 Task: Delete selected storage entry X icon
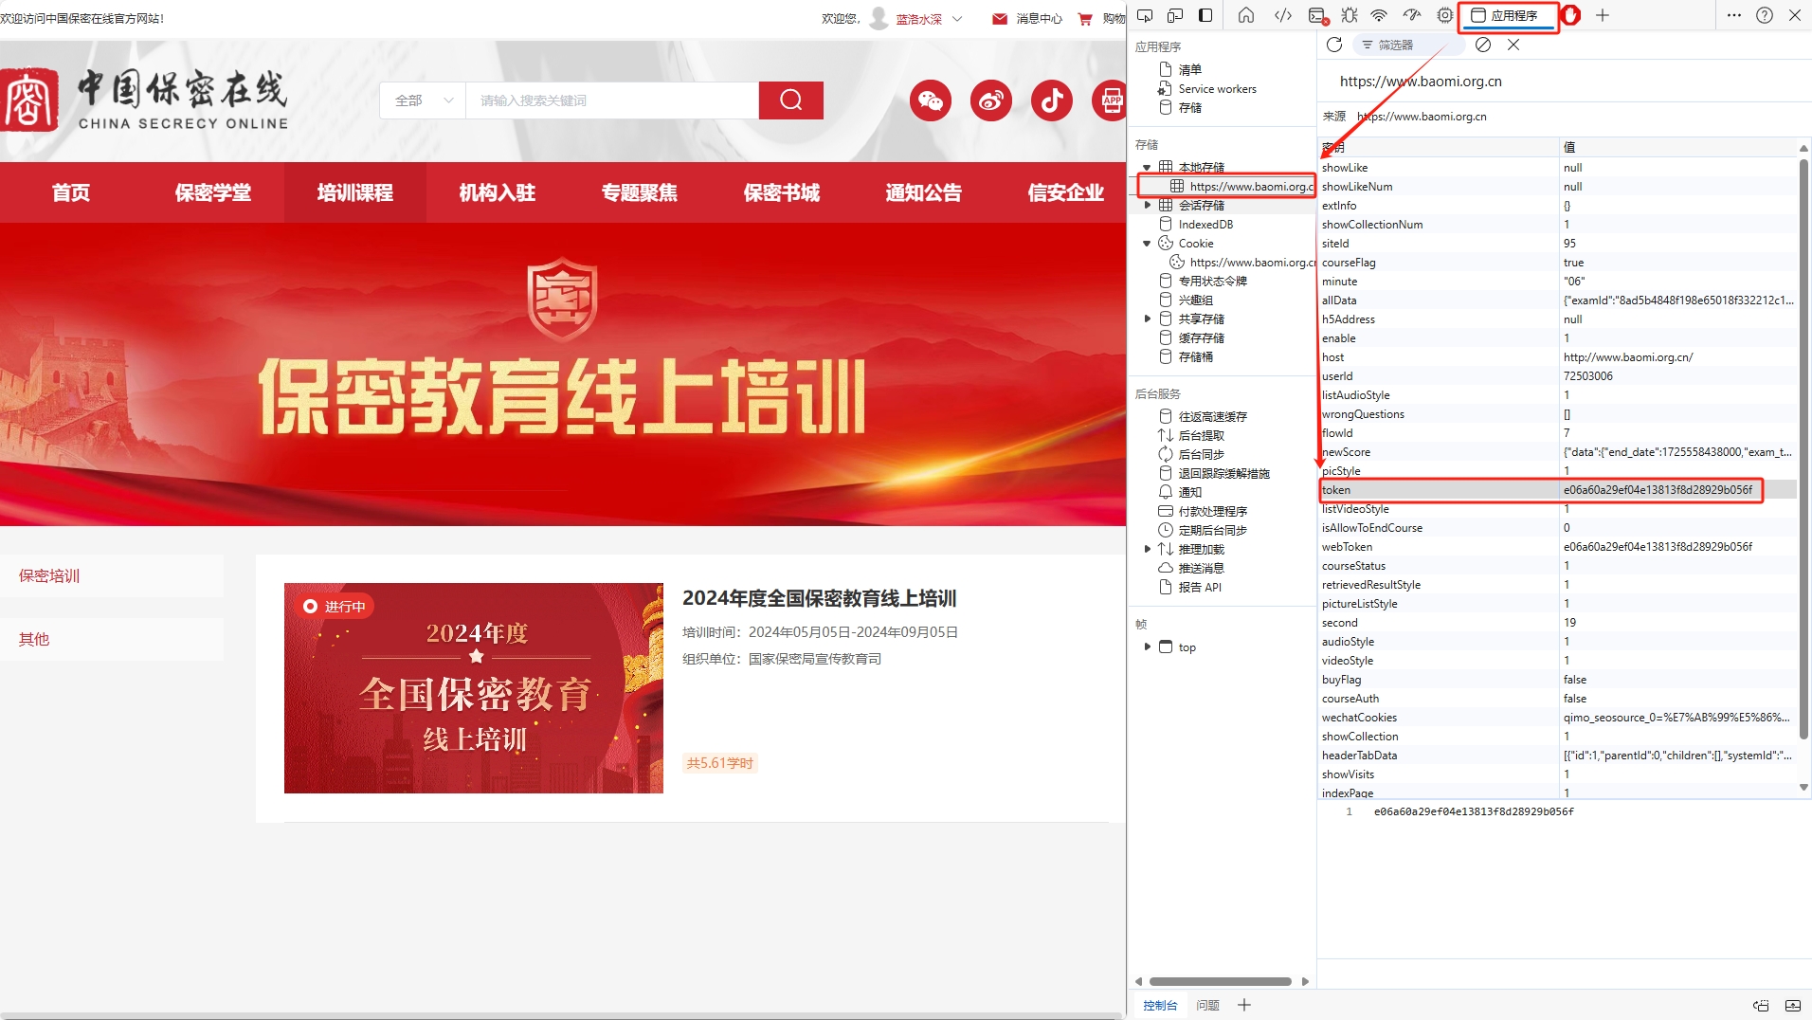(x=1513, y=45)
